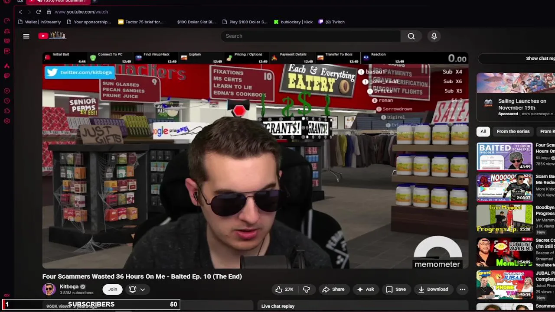555x312 pixels.
Task: Go back with the browser back arrow
Action: (x=20, y=12)
